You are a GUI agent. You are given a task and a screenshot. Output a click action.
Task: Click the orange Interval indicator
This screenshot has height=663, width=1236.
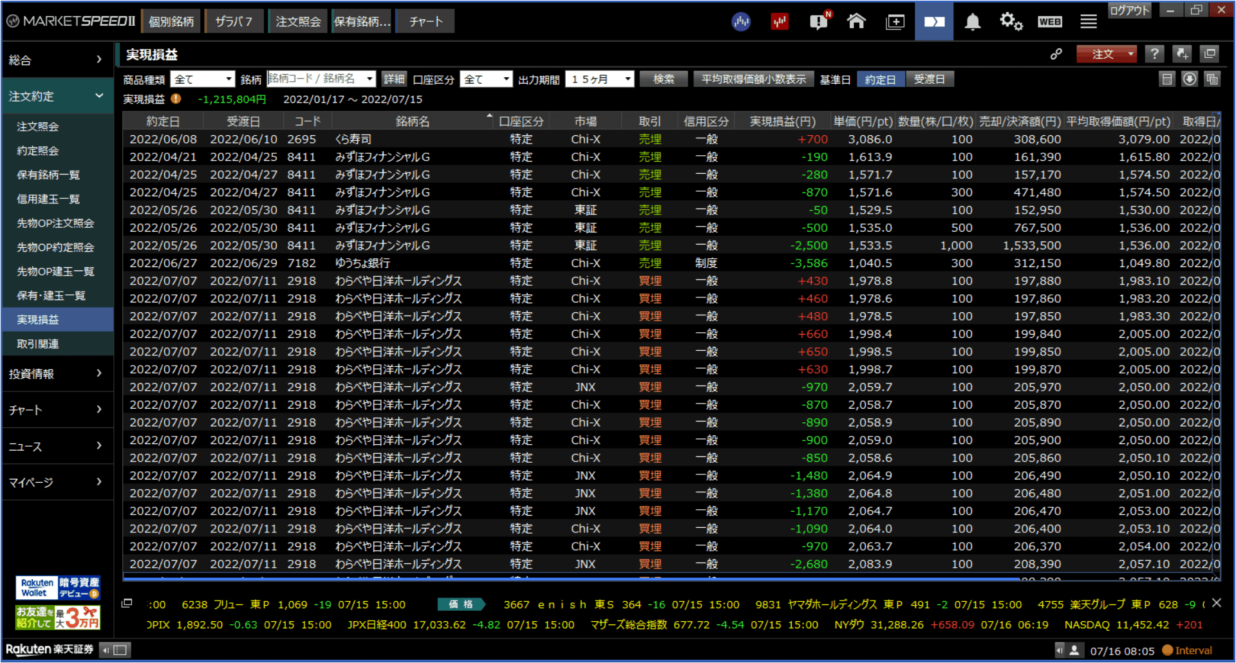(1187, 650)
